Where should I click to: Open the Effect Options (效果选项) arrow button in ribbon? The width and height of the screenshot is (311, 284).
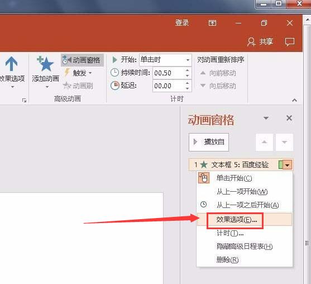(x=11, y=64)
